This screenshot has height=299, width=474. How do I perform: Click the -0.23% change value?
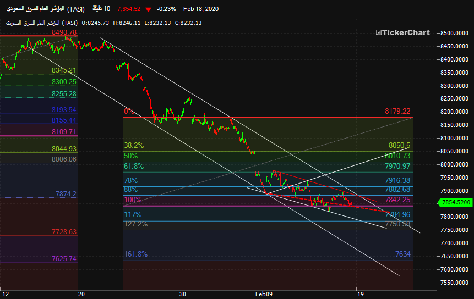(166, 9)
